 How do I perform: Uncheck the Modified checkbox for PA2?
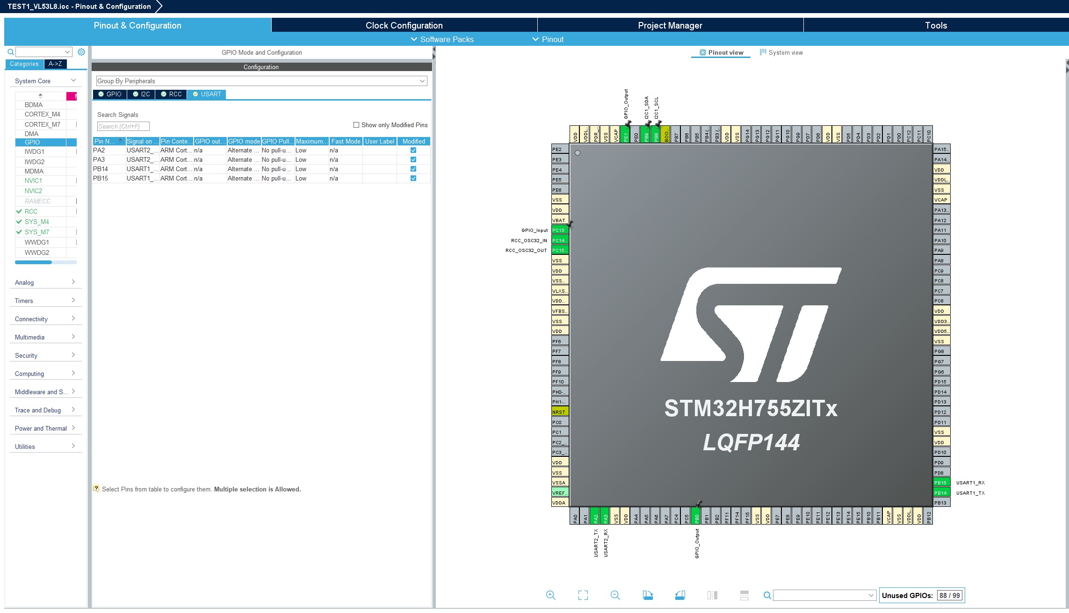(413, 150)
